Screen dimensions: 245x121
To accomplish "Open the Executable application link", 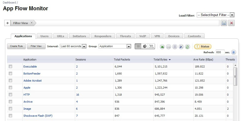I will [x=30, y=67].
